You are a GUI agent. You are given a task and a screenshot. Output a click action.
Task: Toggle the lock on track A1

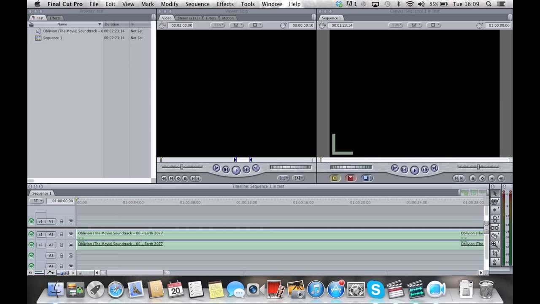click(61, 234)
